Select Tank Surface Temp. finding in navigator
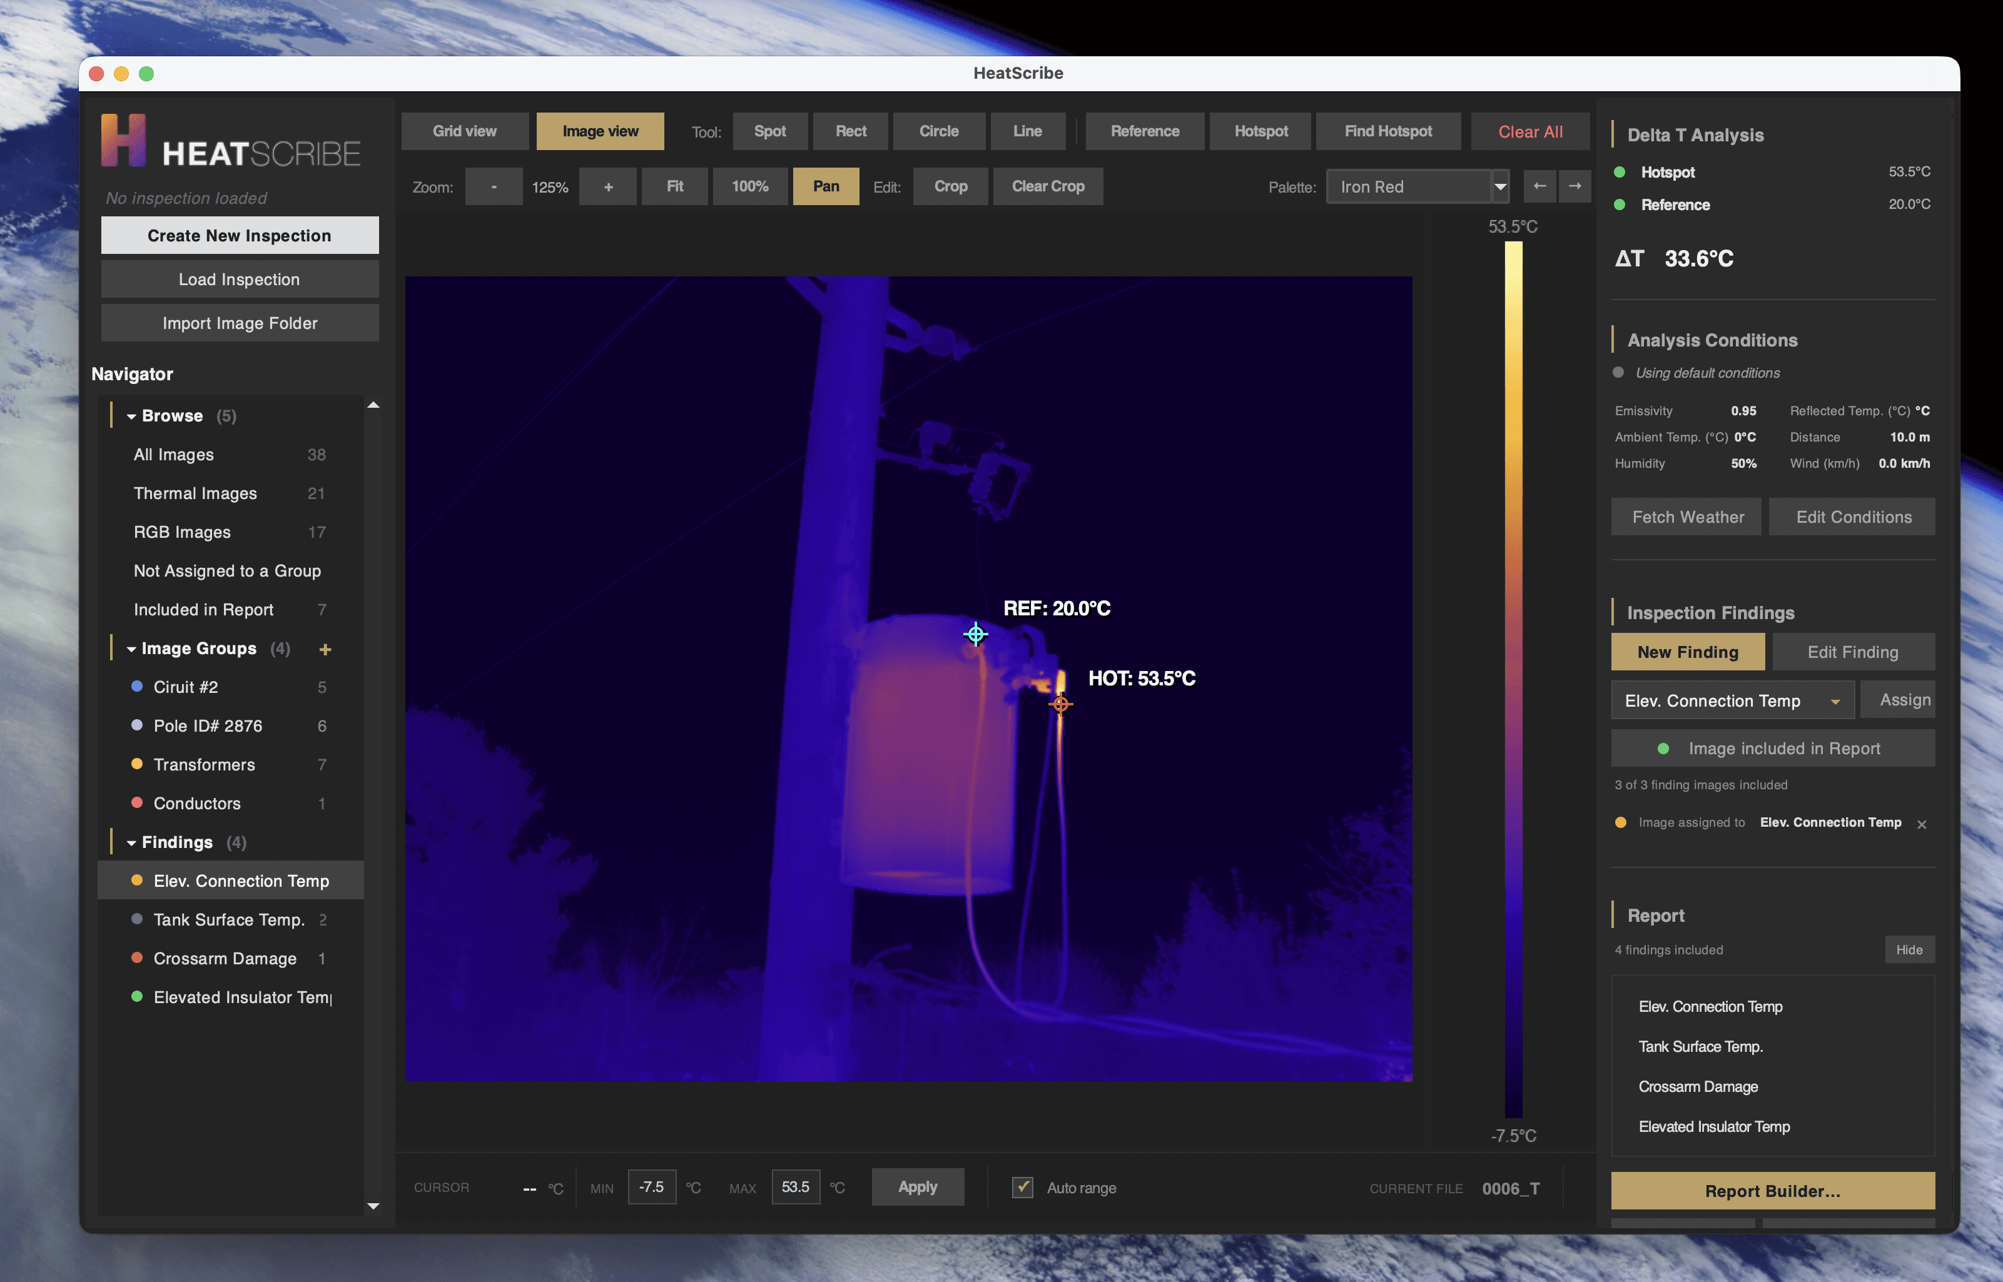The image size is (2003, 1282). (231, 920)
